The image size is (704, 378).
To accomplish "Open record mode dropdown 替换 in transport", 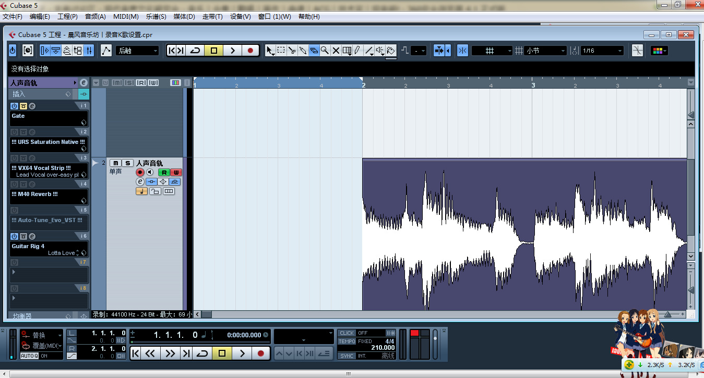I will click(x=46, y=335).
